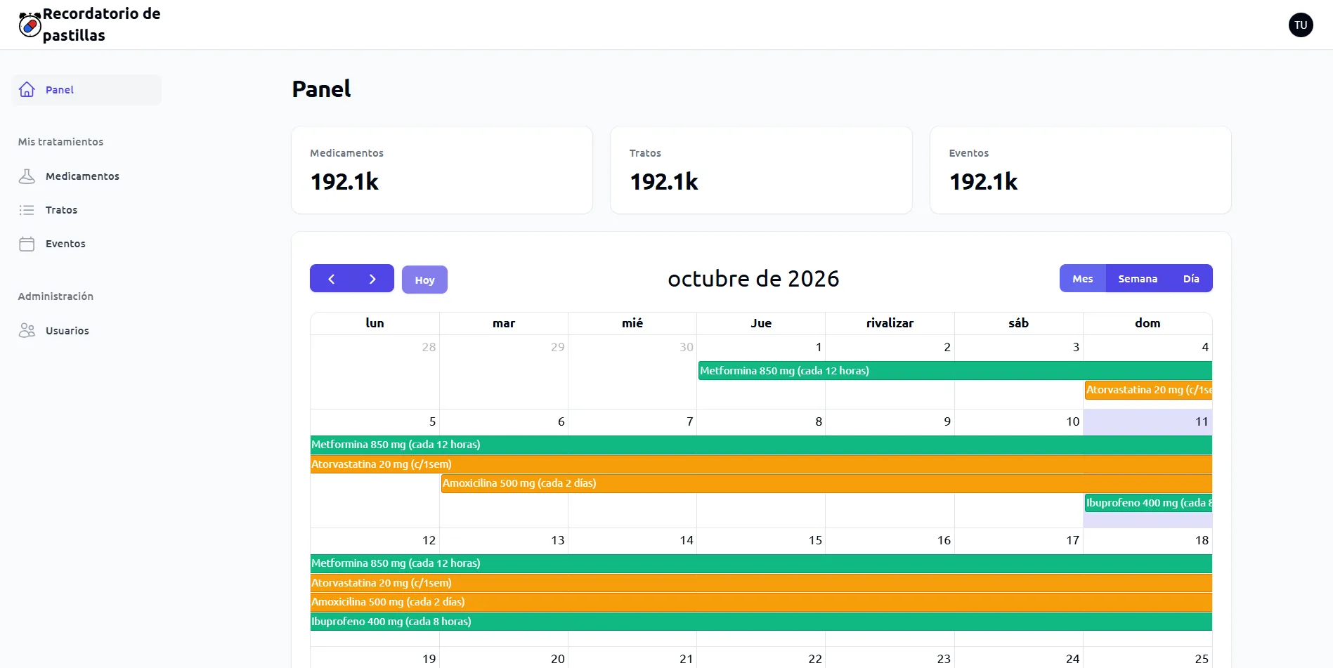This screenshot has width=1333, height=668.
Task: Select the Metformina event in the October 5 week
Action: pos(761,445)
